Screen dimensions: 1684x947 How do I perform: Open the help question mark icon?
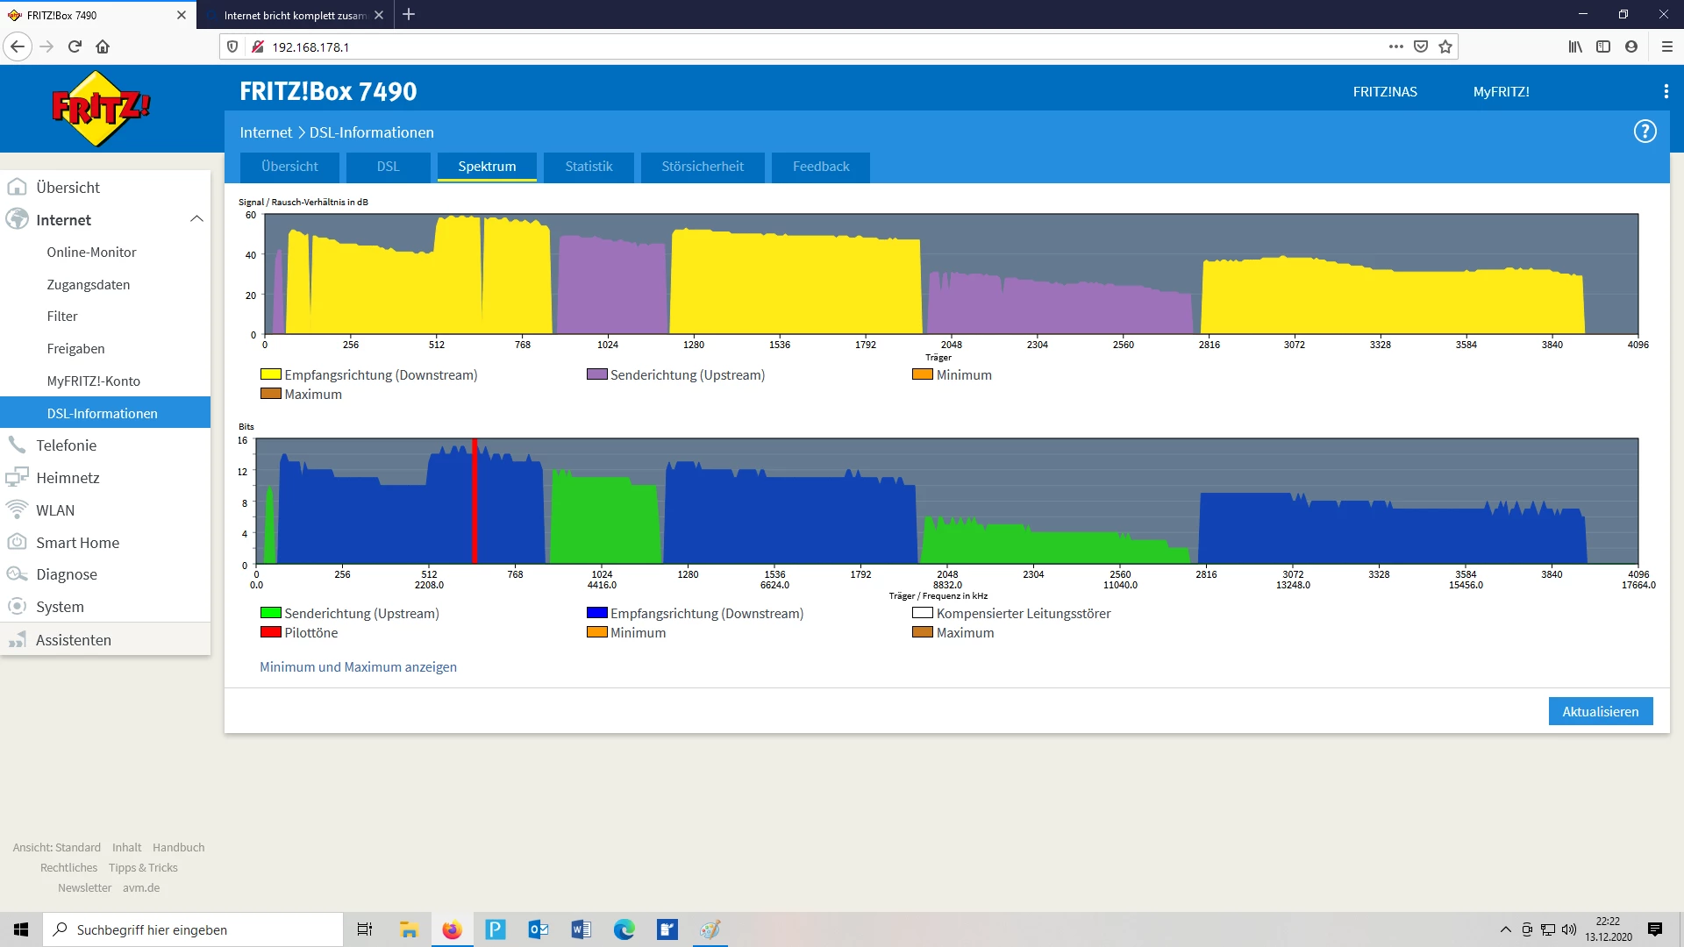click(1645, 132)
